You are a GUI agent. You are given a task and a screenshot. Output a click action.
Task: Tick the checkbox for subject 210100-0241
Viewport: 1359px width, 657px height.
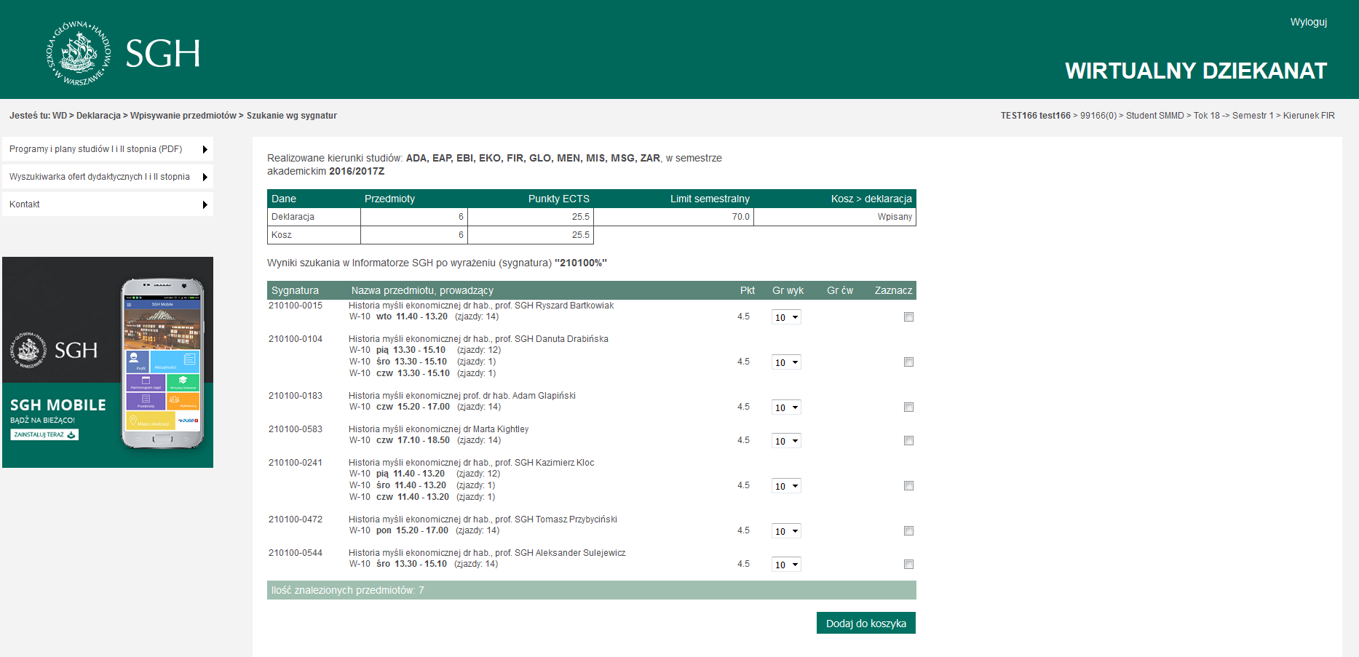[908, 486]
